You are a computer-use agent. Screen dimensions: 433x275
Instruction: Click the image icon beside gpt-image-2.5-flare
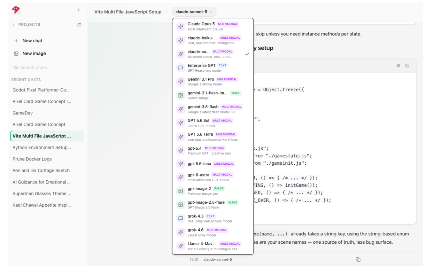point(181,205)
